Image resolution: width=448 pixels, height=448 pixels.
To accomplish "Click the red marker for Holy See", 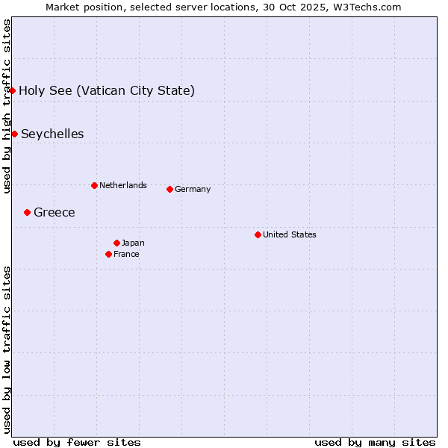I will (13, 90).
